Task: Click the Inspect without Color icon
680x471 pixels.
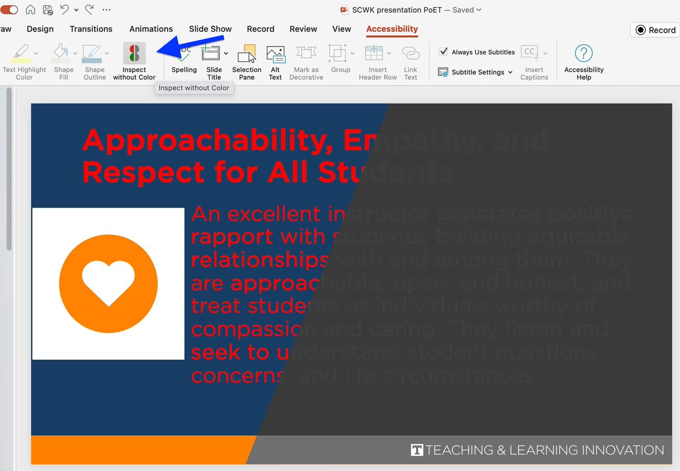Action: pyautogui.click(x=134, y=52)
